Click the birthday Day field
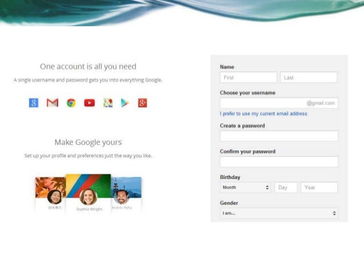Image resolution: width=364 pixels, height=273 pixels. [x=286, y=188]
